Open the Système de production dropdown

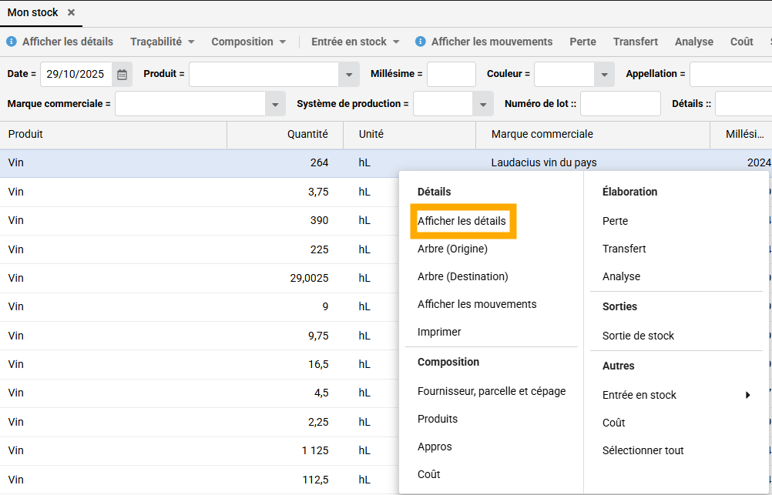point(483,104)
